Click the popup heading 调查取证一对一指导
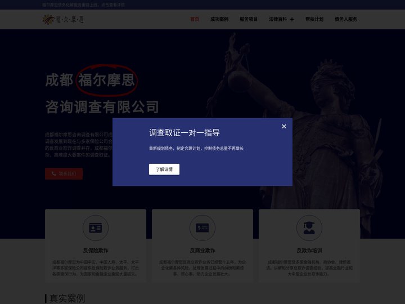Image resolution: width=405 pixels, height=304 pixels. coord(184,133)
